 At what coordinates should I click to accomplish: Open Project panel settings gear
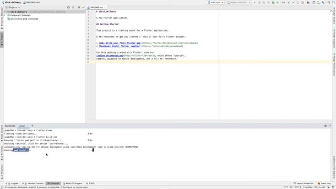pyautogui.click(x=79, y=7)
